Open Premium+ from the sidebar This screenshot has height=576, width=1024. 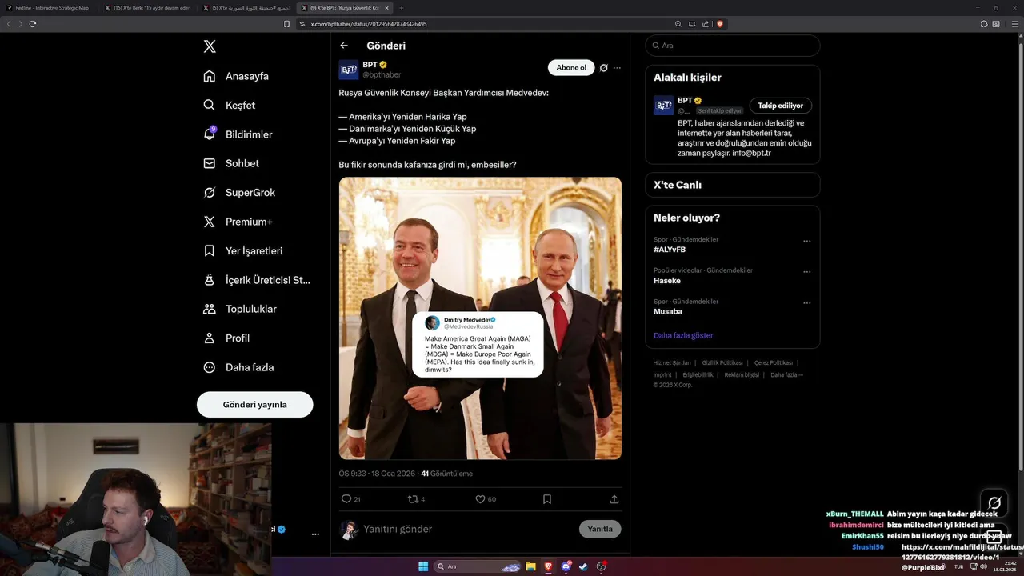(x=238, y=222)
